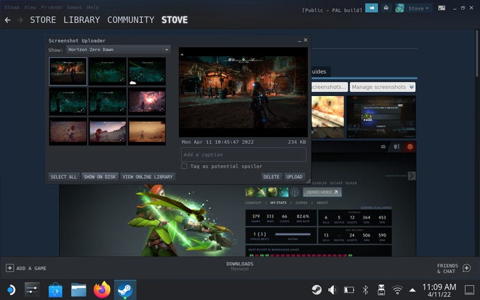Open the Games menu
The height and width of the screenshot is (300, 480).
[x=74, y=8]
